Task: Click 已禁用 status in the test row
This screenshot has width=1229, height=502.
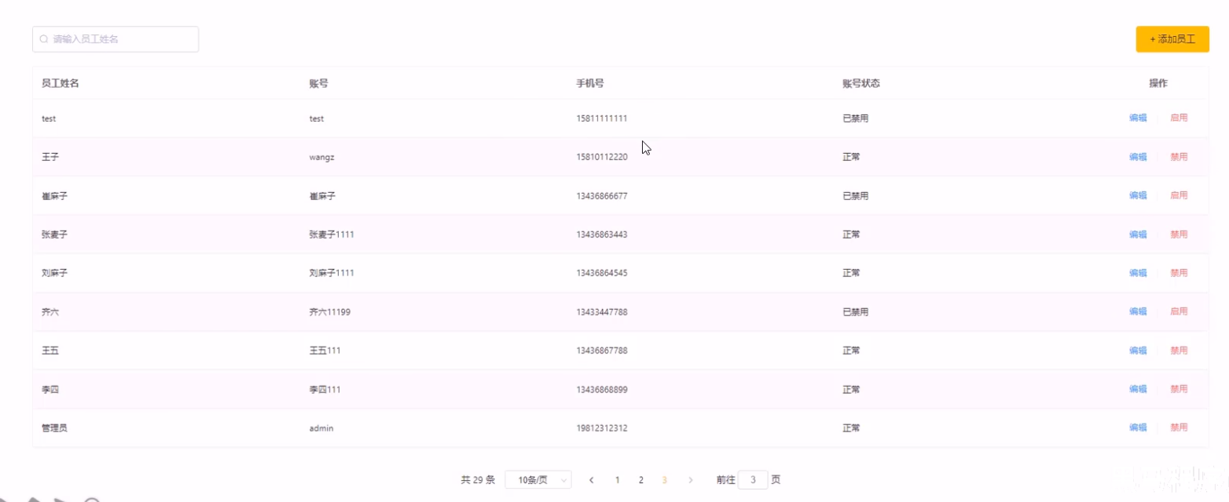Action: click(x=855, y=118)
